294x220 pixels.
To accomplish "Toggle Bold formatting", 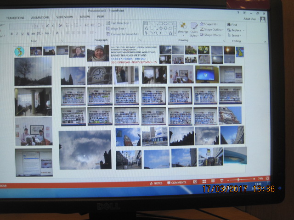I will (11, 34).
